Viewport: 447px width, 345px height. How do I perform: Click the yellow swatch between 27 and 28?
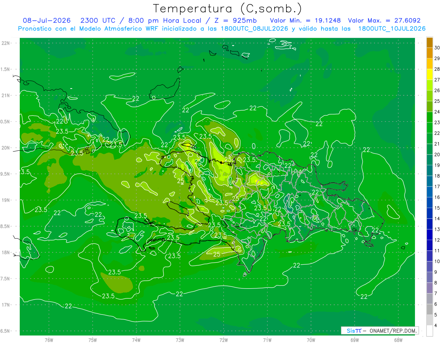(x=429, y=74)
